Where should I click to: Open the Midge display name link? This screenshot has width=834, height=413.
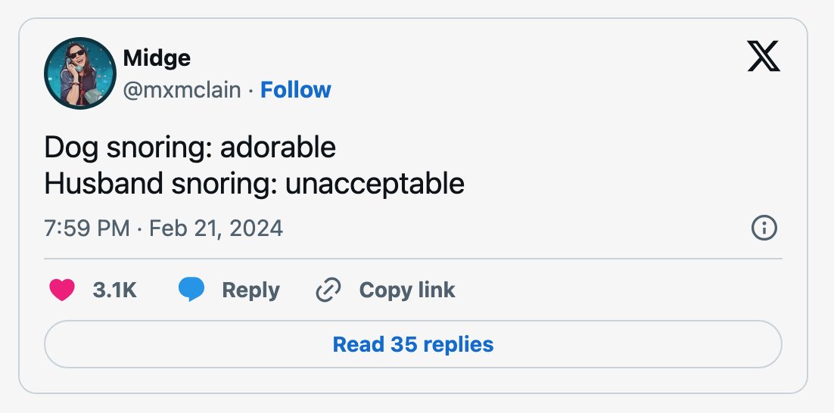point(157,57)
